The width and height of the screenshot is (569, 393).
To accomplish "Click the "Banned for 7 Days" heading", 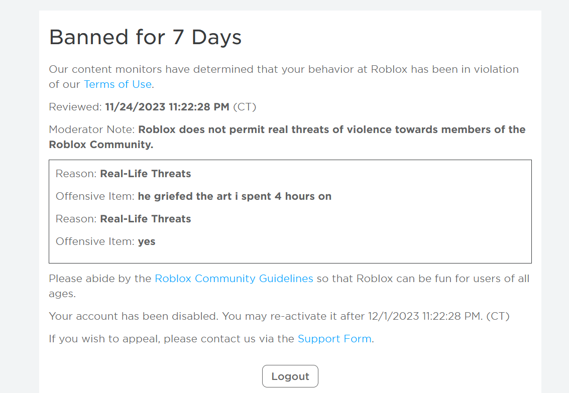I will 145,38.
